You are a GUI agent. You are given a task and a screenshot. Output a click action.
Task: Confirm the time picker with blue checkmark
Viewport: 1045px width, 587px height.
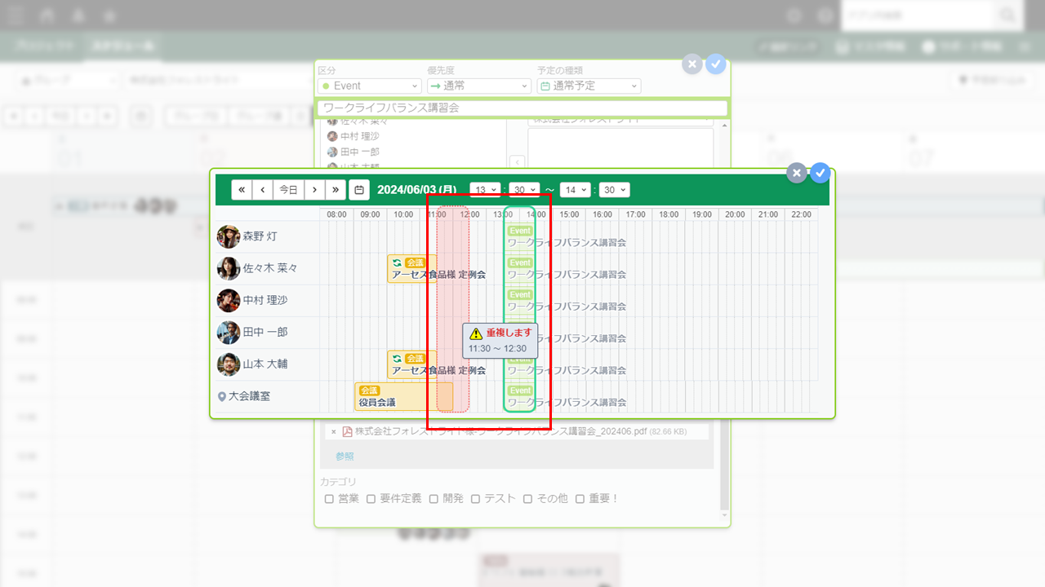pyautogui.click(x=820, y=173)
